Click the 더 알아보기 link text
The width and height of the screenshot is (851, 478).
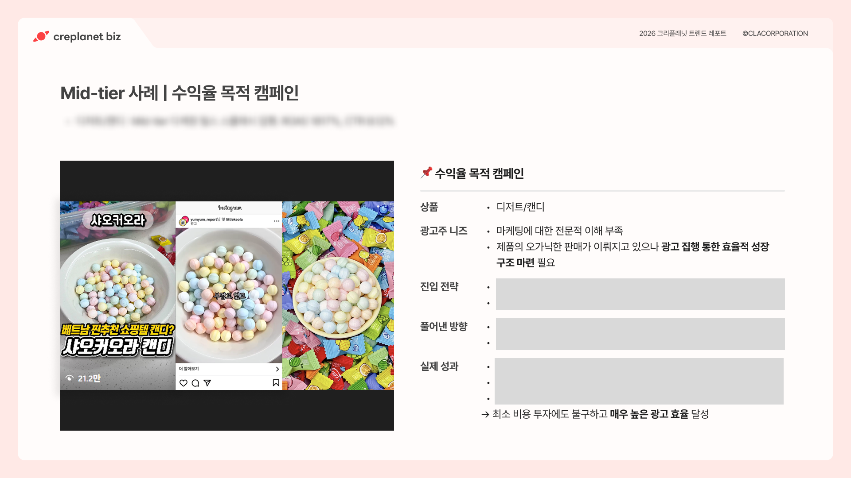[x=189, y=369]
